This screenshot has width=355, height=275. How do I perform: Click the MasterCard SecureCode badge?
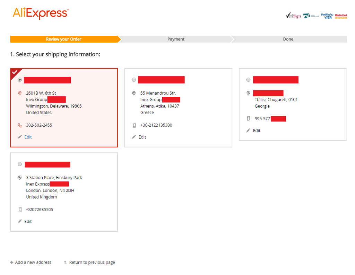341,16
